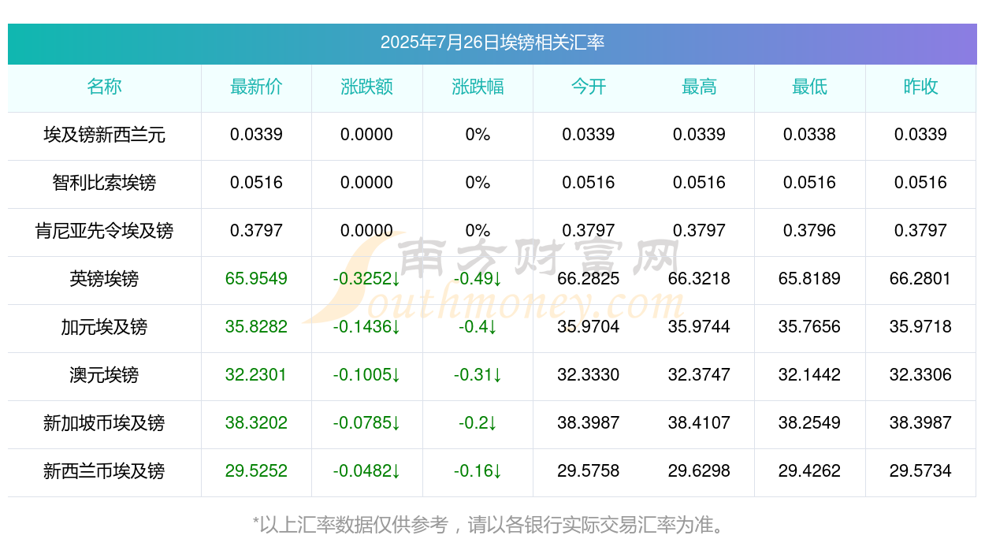
Task: Select the 名称 column header
Action: tap(104, 87)
